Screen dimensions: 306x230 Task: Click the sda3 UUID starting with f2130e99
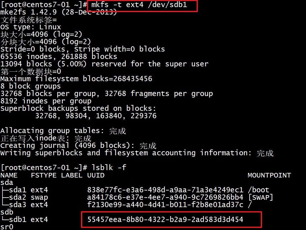[x=165, y=205]
